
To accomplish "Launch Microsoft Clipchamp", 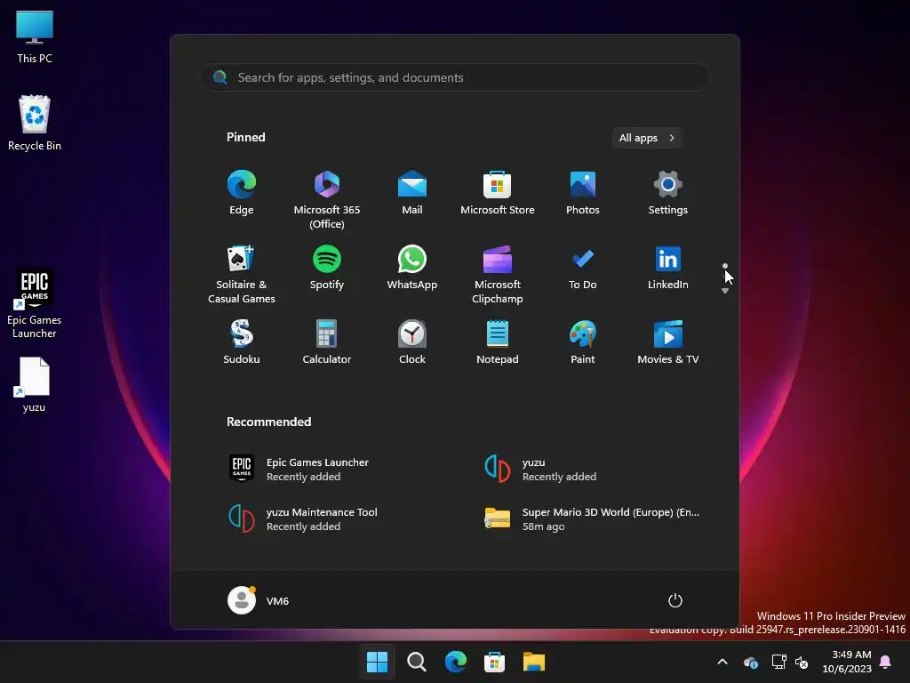I will 498,274.
